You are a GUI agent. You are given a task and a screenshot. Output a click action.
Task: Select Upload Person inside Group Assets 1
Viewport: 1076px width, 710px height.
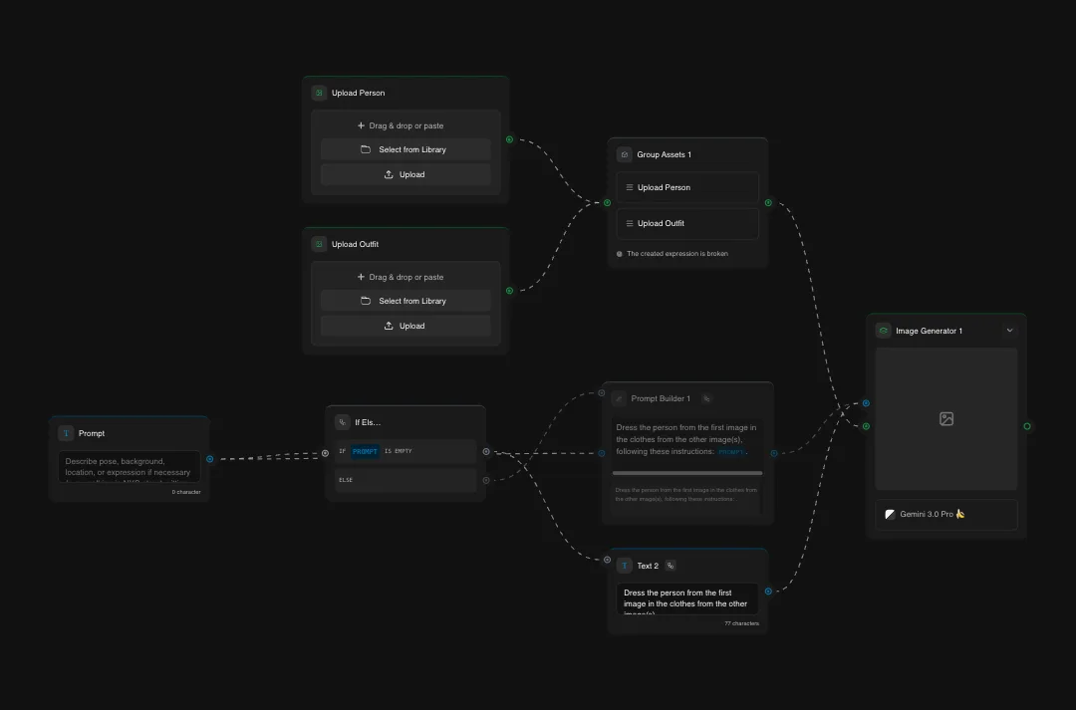tap(687, 187)
